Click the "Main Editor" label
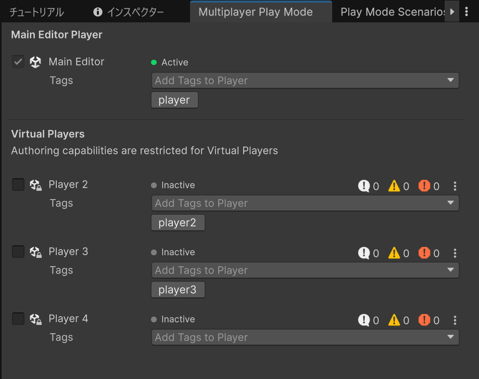 tap(77, 62)
